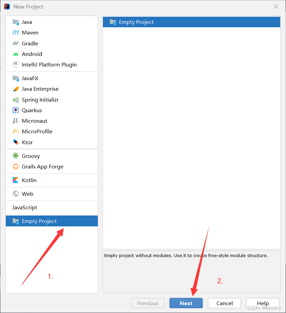Open Help for New Project
This screenshot has width=286, height=313.
pos(263,303)
